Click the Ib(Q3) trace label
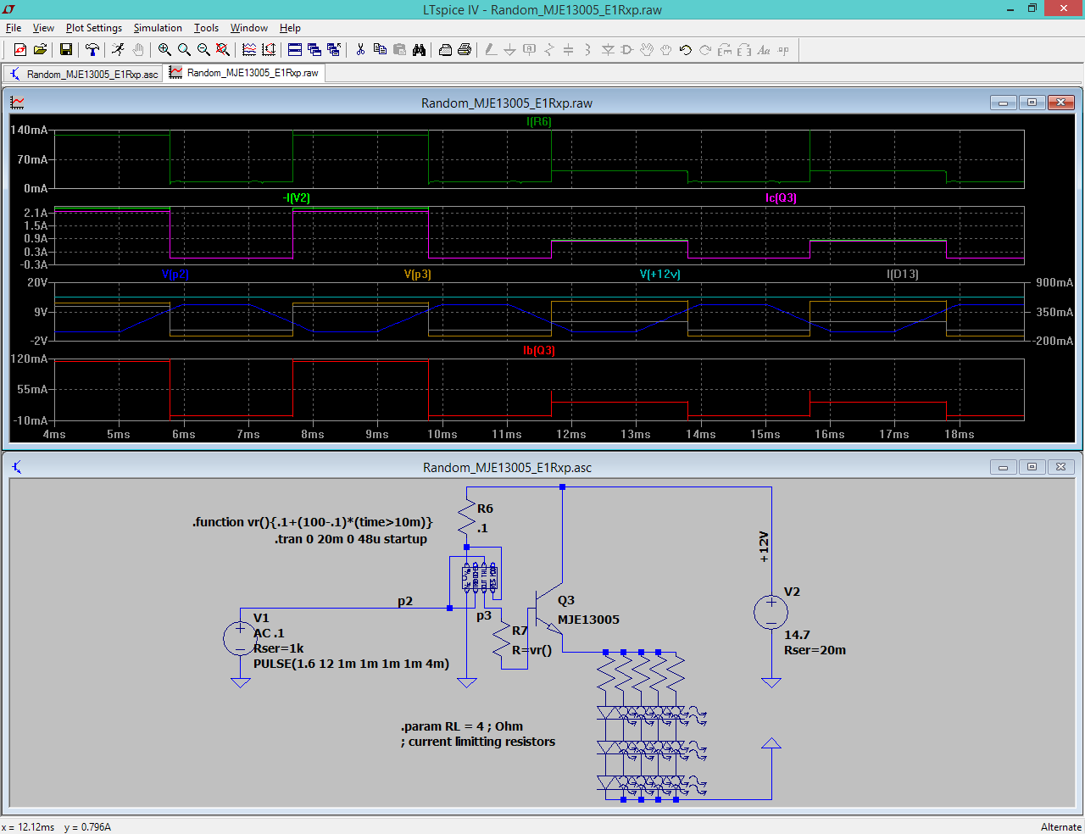The height and width of the screenshot is (834, 1085). 539,351
